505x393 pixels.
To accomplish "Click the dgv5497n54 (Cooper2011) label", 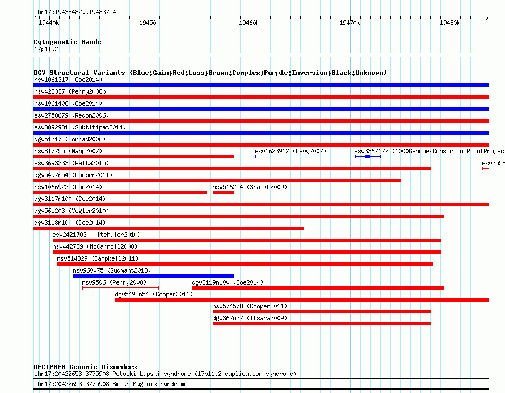I will (x=73, y=175).
